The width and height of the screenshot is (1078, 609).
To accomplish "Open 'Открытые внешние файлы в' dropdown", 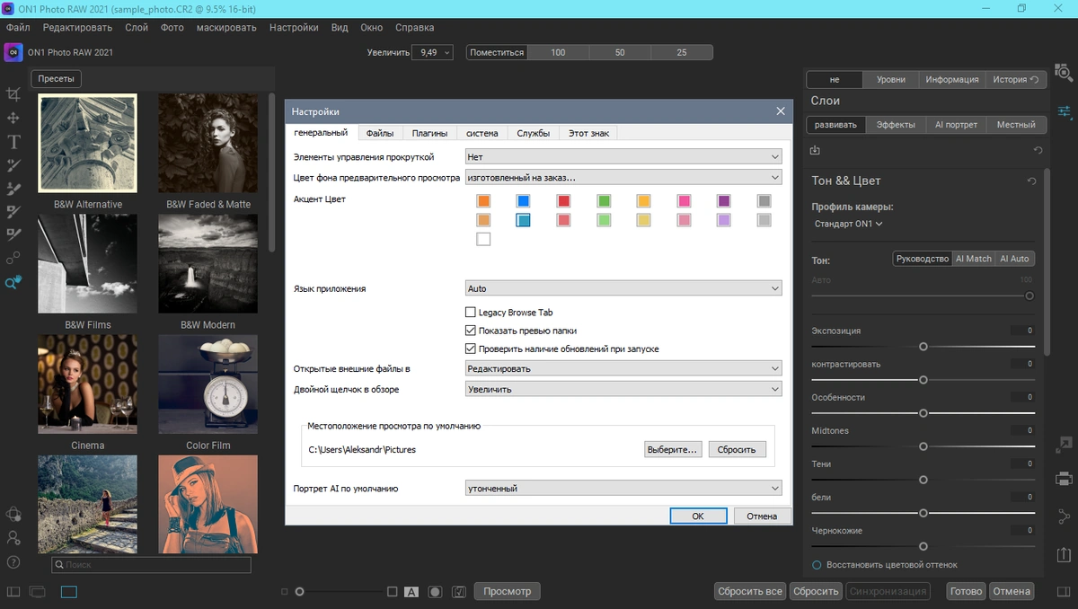I will coord(623,368).
